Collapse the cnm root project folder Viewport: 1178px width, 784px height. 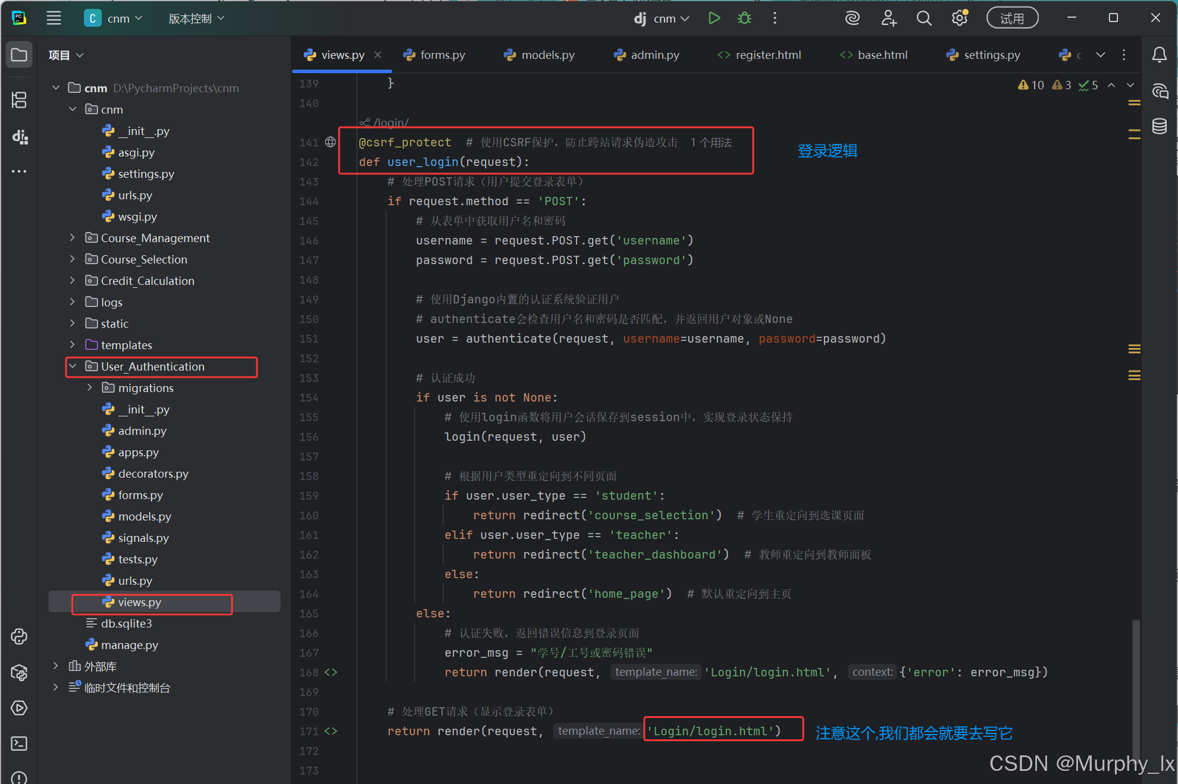pos(56,87)
